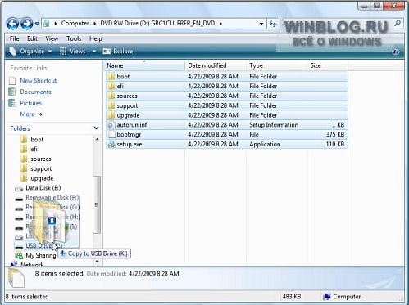Open the Documents favorite link

35,92
